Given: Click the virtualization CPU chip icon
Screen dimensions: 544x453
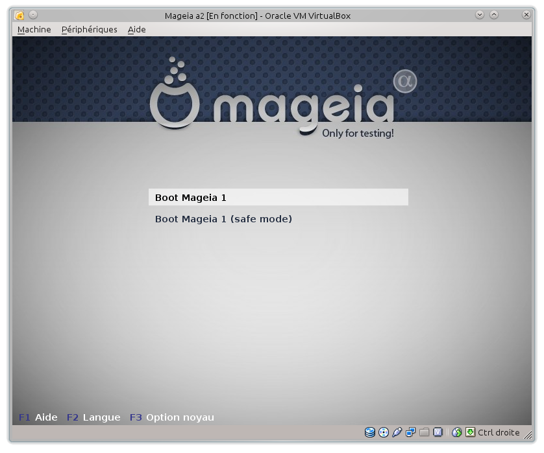Looking at the screenshot, I should pyautogui.click(x=438, y=432).
